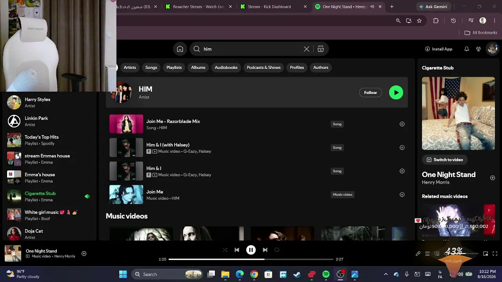
Task: Follow the HIM artist
Action: (x=370, y=92)
